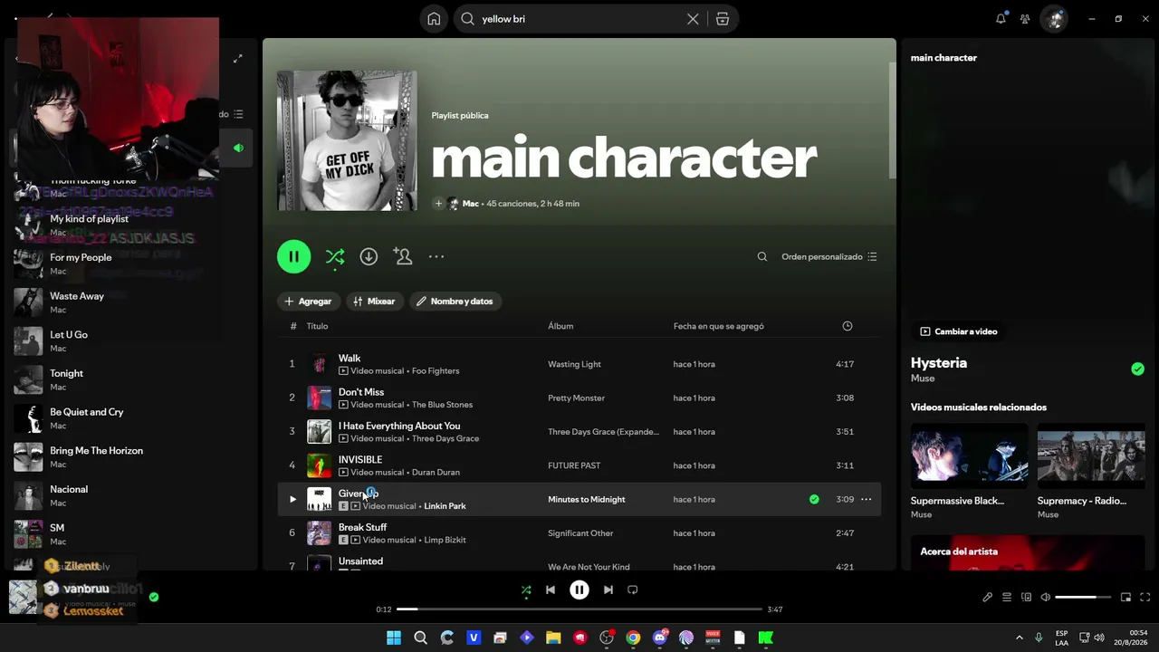Open the 'For my People' library item
1159x652 pixels.
pos(131,264)
